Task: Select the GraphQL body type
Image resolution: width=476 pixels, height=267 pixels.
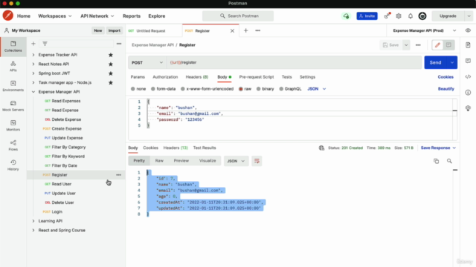Action: pyautogui.click(x=291, y=89)
